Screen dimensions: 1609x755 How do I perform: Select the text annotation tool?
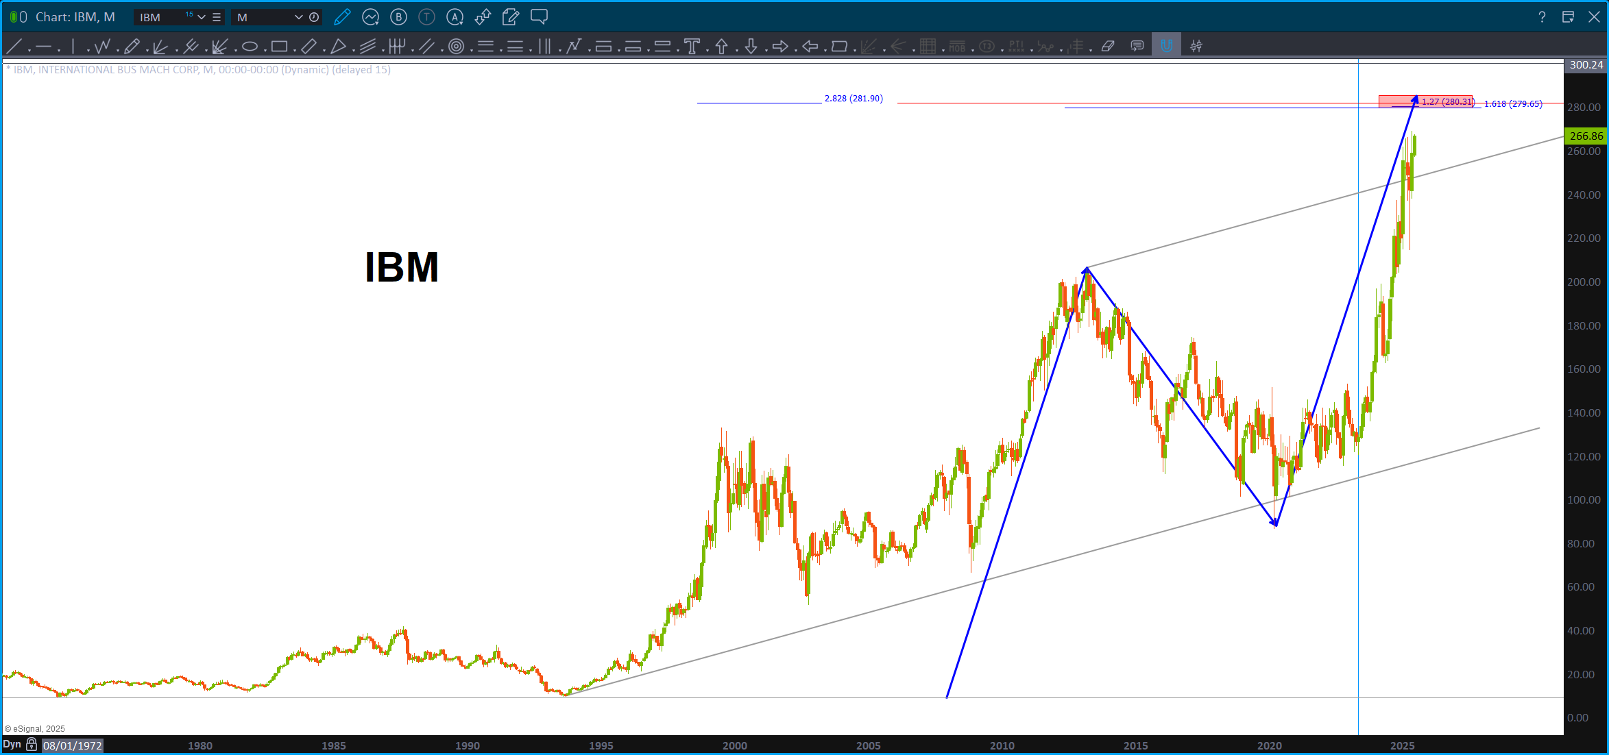[692, 47]
